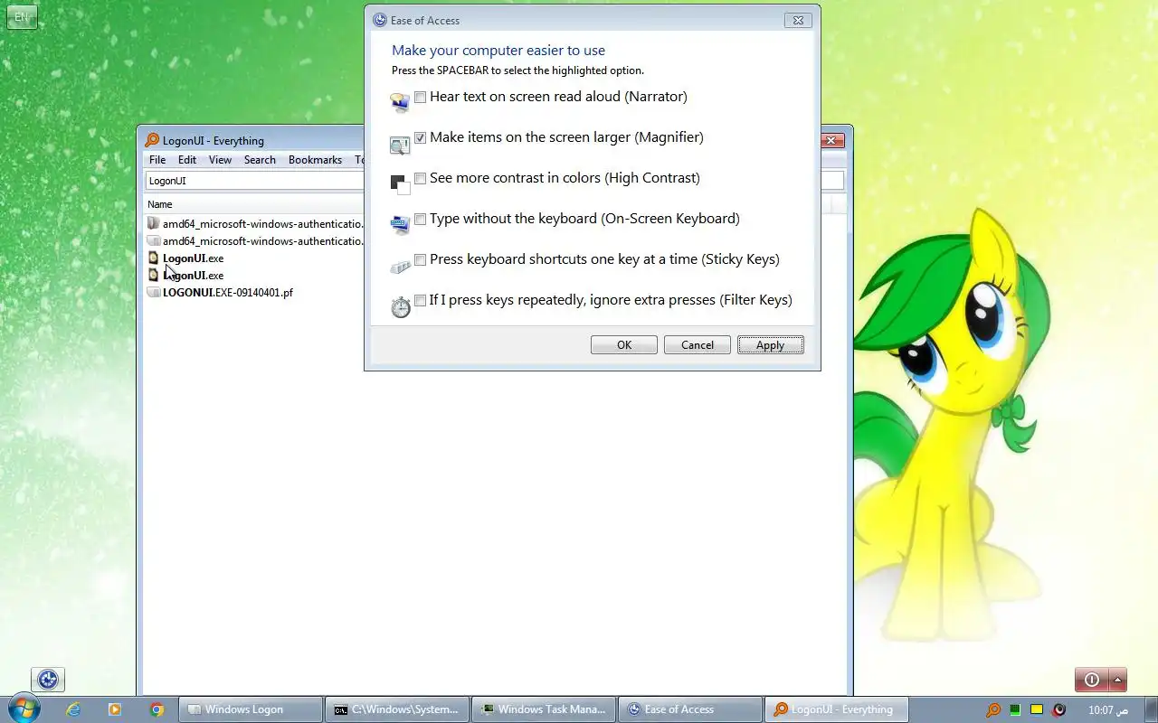The image size is (1158, 723).
Task: Click the On-Screen Keyboard icon
Action: (x=400, y=225)
